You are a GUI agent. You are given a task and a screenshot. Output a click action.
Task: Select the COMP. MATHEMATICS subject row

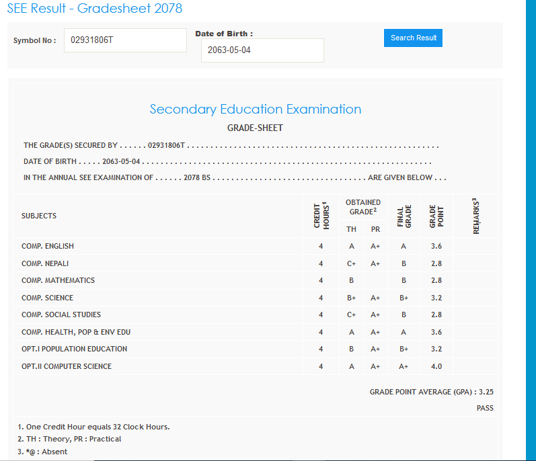tap(58, 281)
